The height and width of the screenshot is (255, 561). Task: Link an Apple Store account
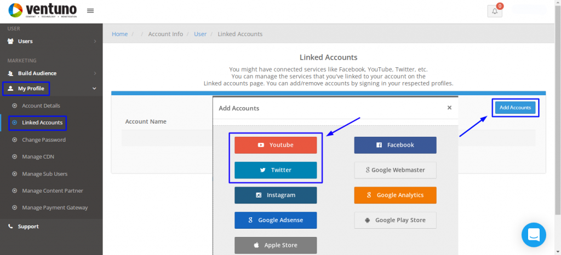[x=276, y=245]
